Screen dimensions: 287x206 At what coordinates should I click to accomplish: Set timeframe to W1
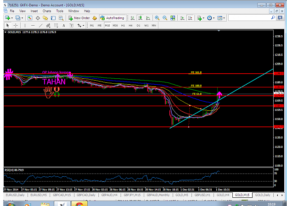pyautogui.click(x=146, y=25)
